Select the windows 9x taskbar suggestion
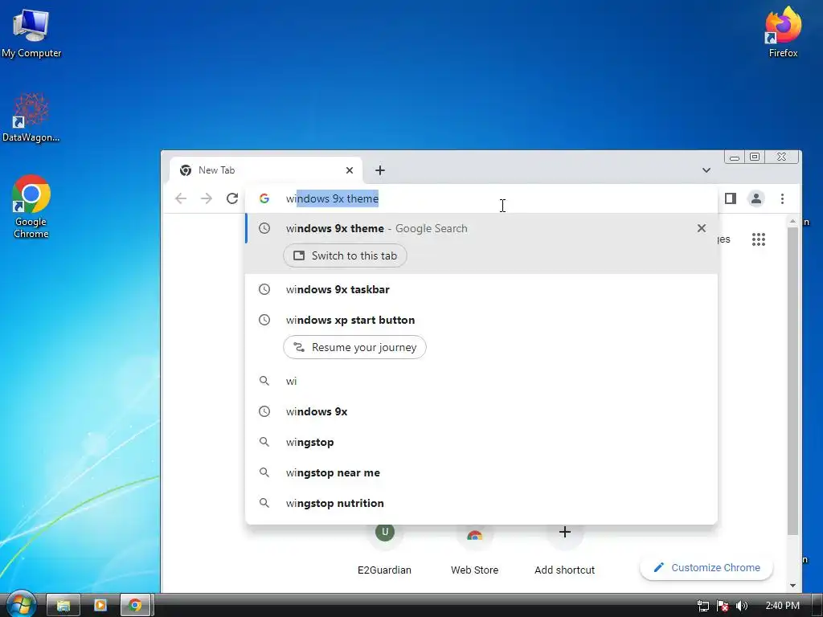 click(x=481, y=289)
